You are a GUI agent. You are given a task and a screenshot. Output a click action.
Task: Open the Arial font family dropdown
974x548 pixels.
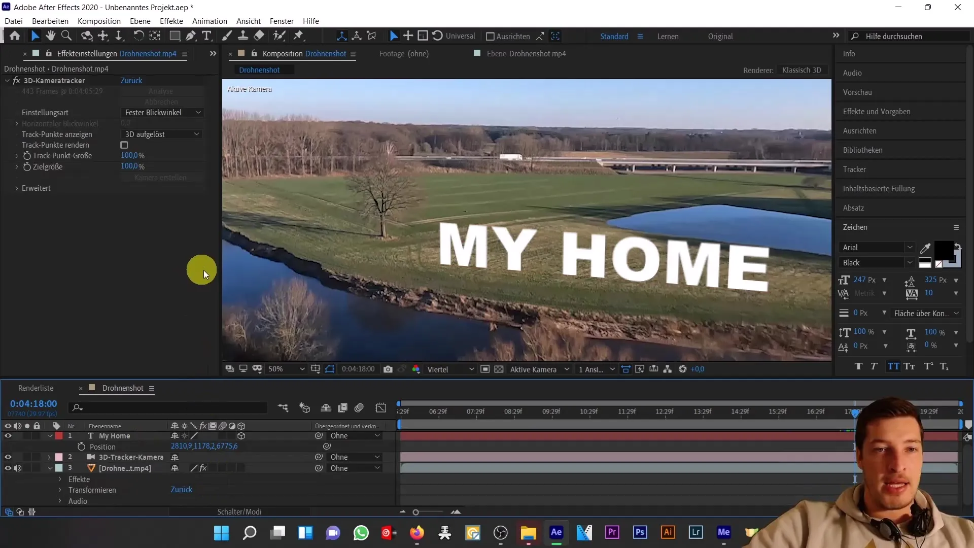(x=877, y=248)
